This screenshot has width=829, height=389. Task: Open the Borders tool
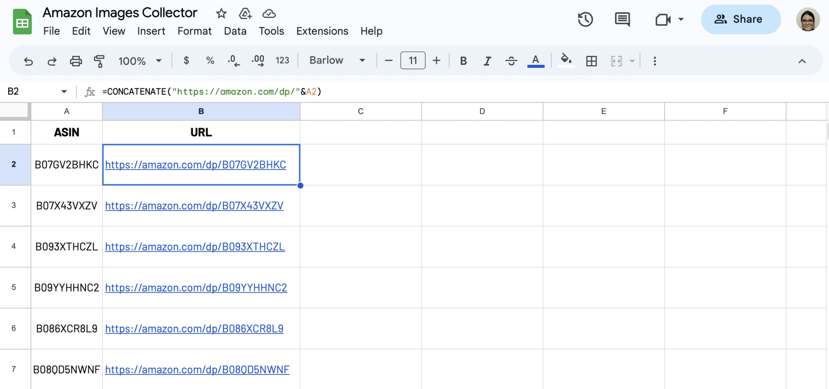coord(591,61)
